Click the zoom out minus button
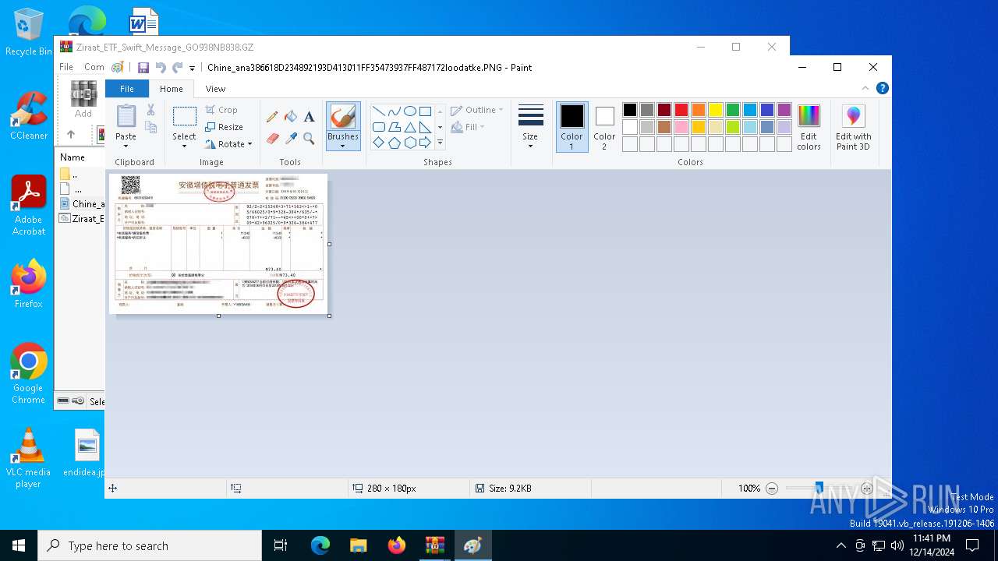 coord(772,489)
